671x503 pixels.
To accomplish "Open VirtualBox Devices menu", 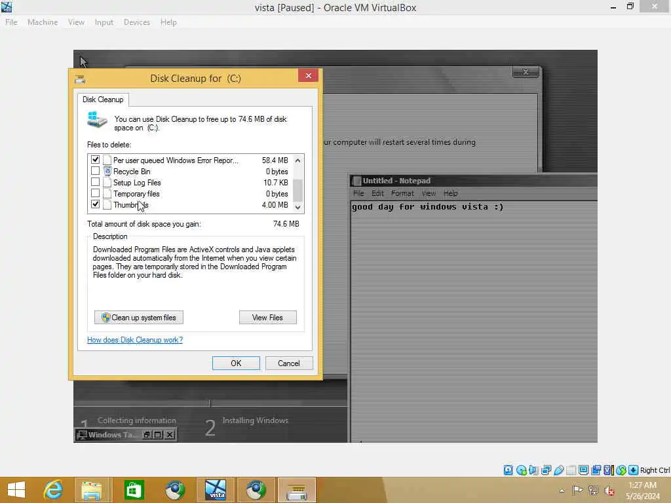I will 136,22.
